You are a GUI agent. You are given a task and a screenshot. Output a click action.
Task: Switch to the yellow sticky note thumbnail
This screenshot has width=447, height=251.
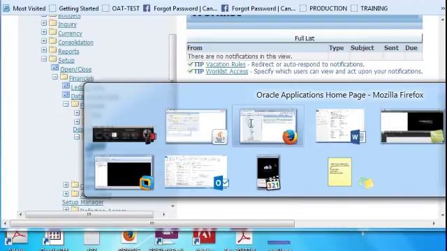pos(339,172)
